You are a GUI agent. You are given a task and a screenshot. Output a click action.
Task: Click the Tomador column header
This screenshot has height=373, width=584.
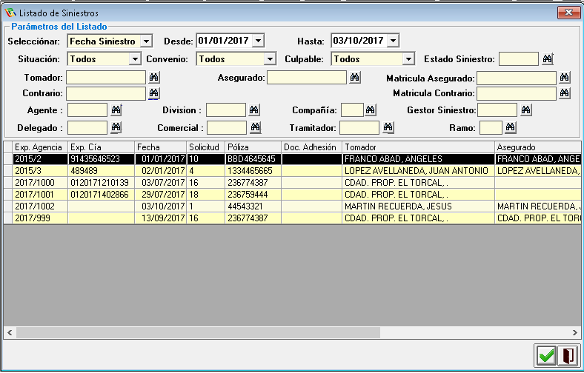(418, 147)
